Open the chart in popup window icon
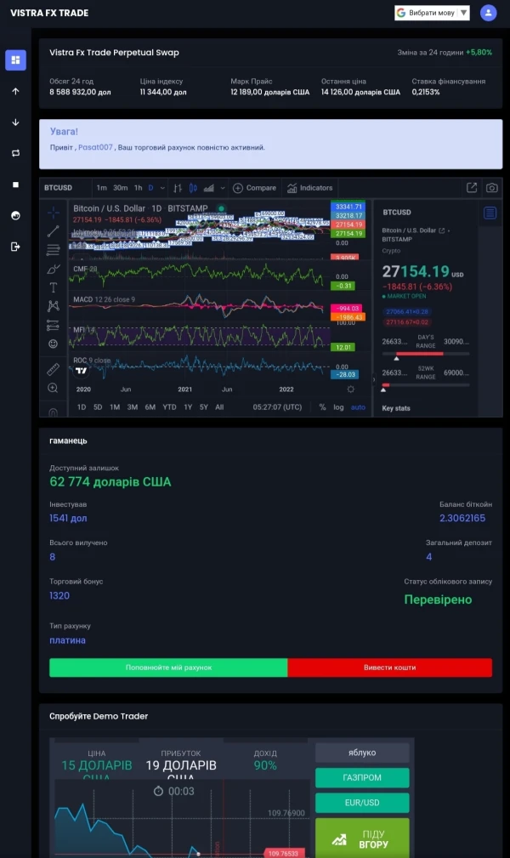 (x=472, y=188)
